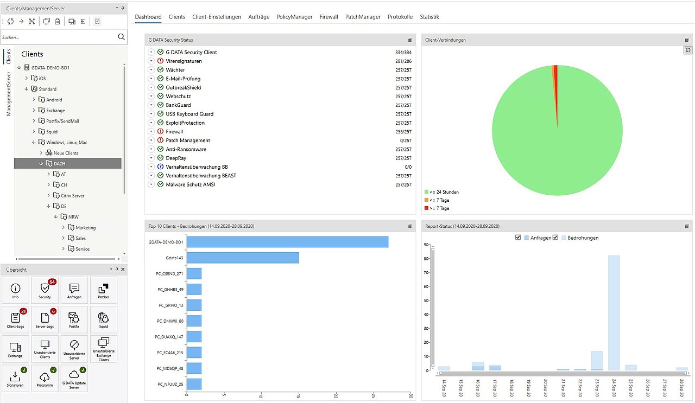Screen dimensions: 695x403
Task: Click the 24 Sep 20 report bar
Action: coord(614,313)
